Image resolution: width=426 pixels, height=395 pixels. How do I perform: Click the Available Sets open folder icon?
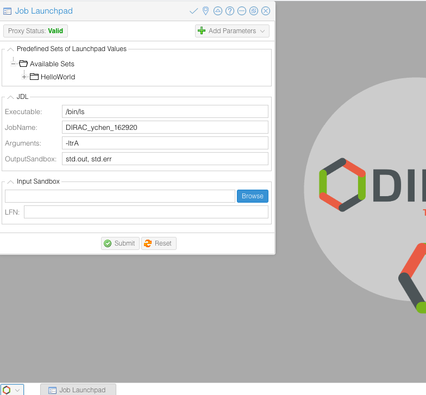23,64
